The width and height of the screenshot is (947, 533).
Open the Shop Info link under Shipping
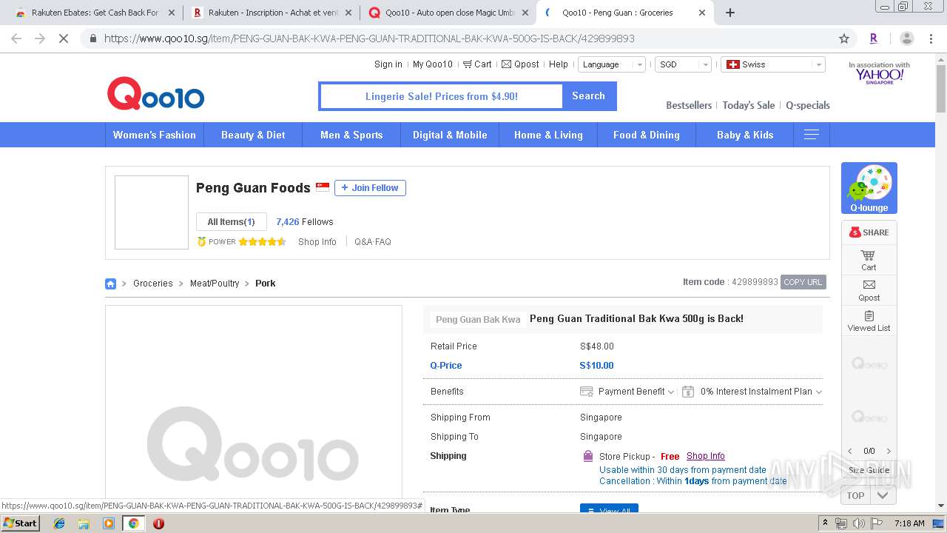coord(706,456)
